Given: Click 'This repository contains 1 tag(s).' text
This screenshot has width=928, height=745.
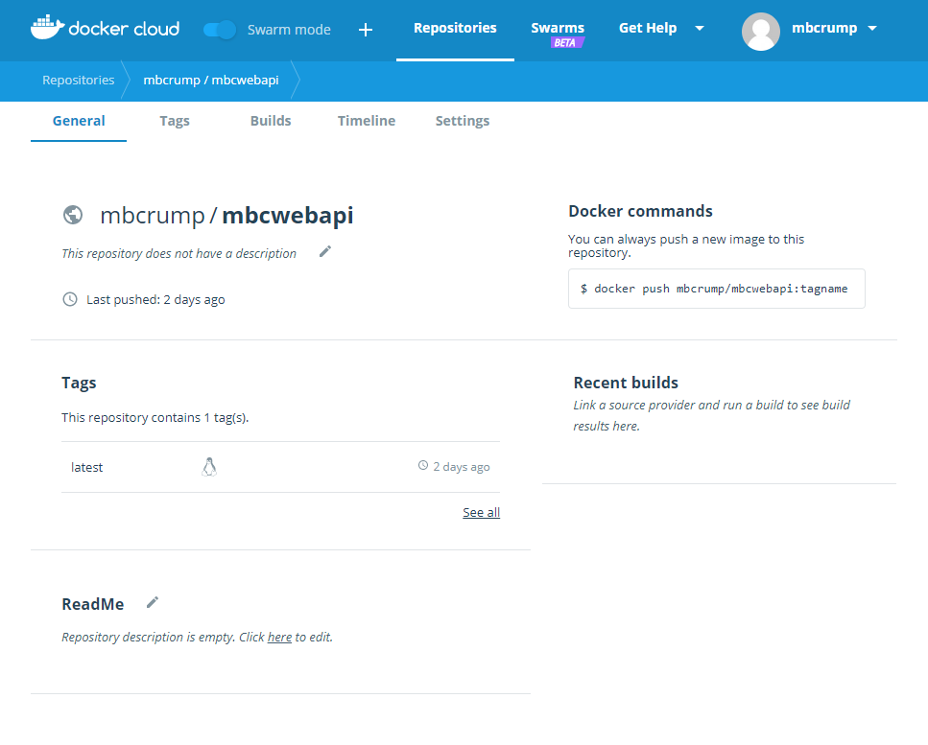Looking at the screenshot, I should (155, 418).
